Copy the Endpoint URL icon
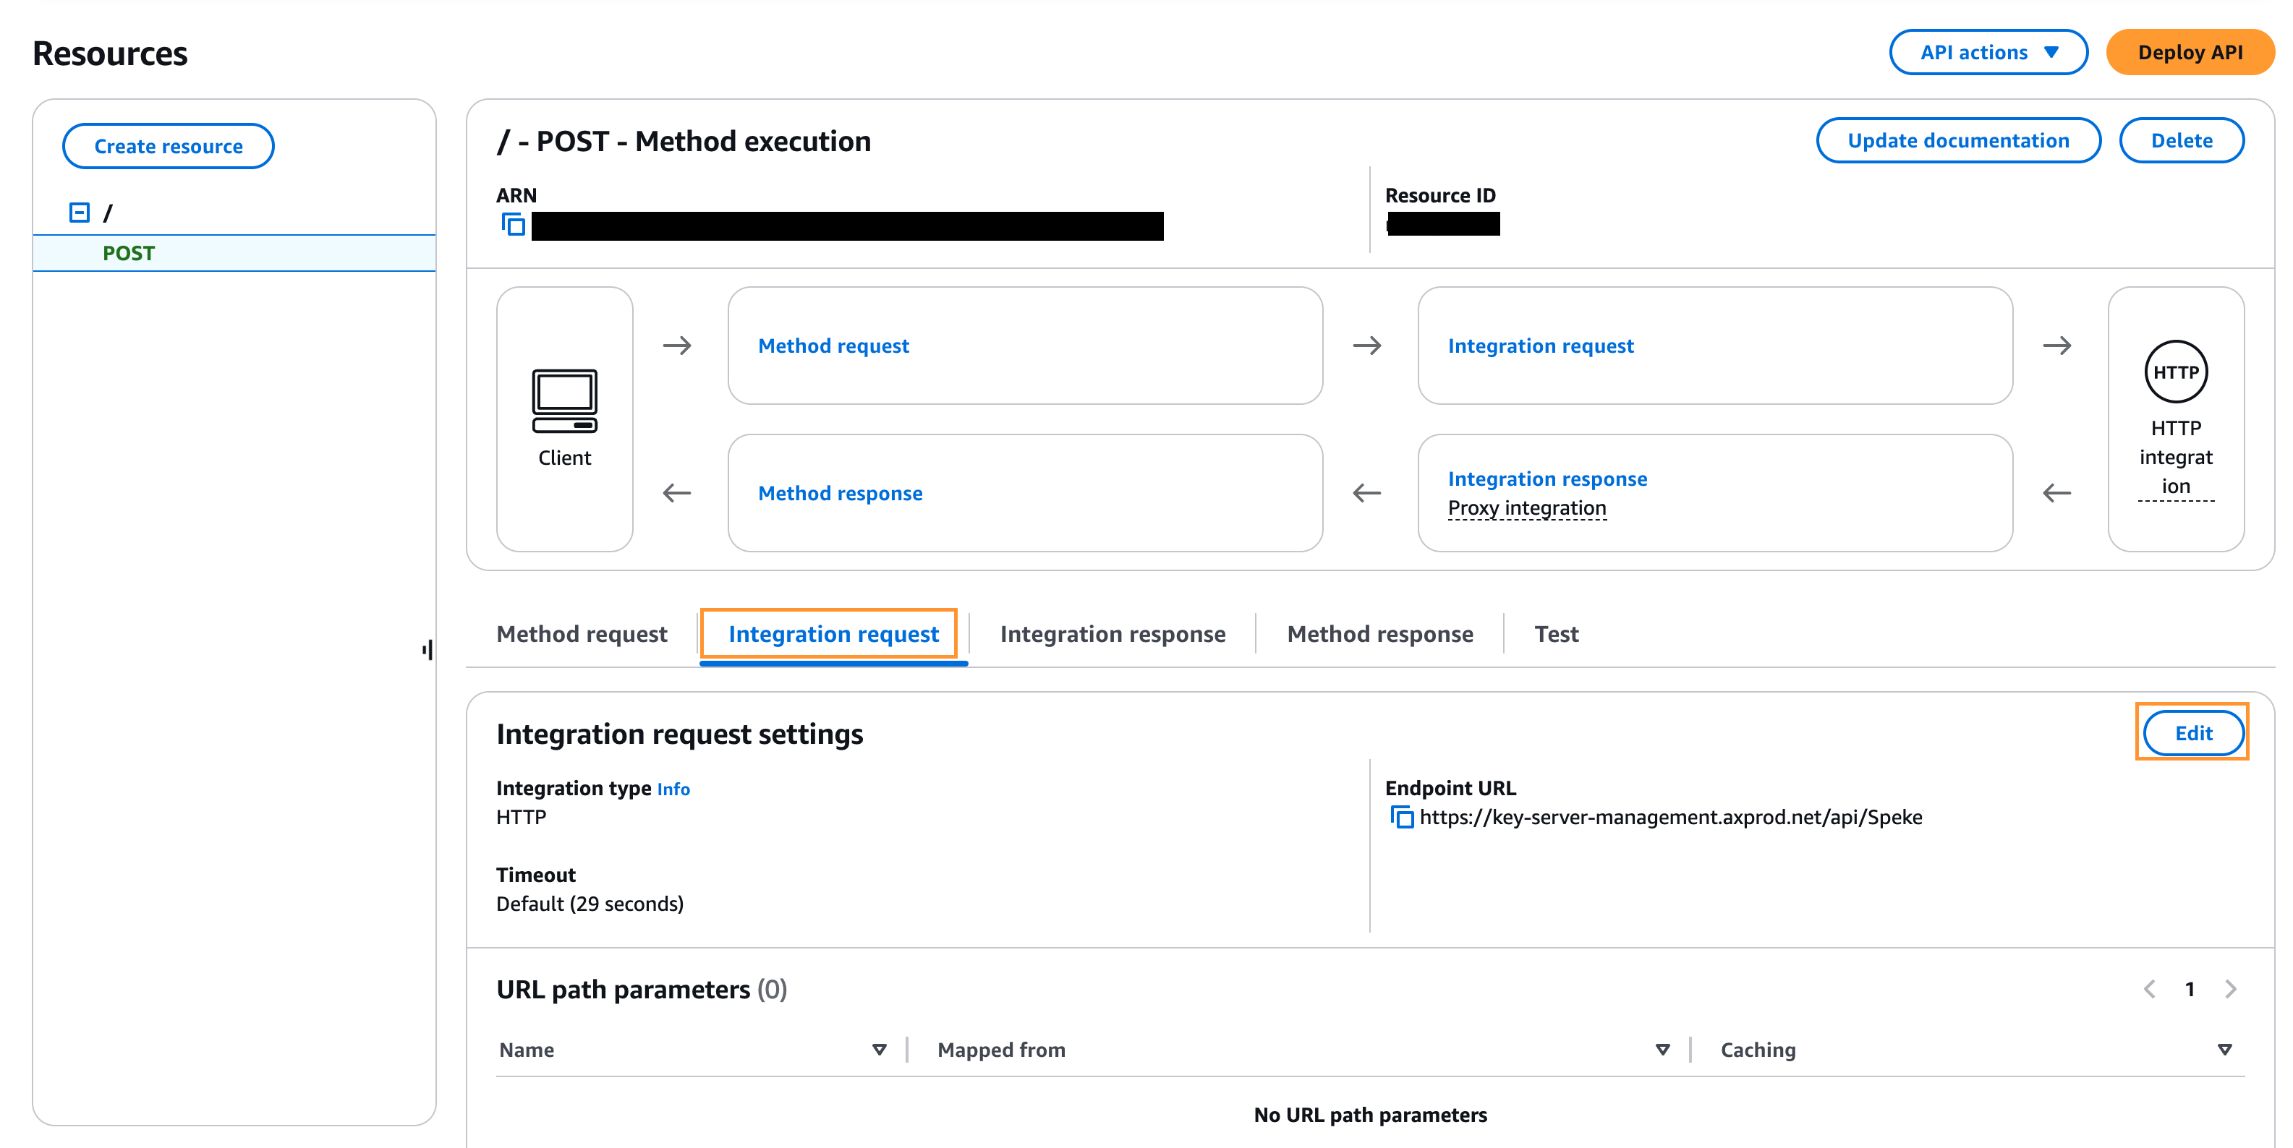Screen dimensions: 2293x1148 click(x=1401, y=817)
